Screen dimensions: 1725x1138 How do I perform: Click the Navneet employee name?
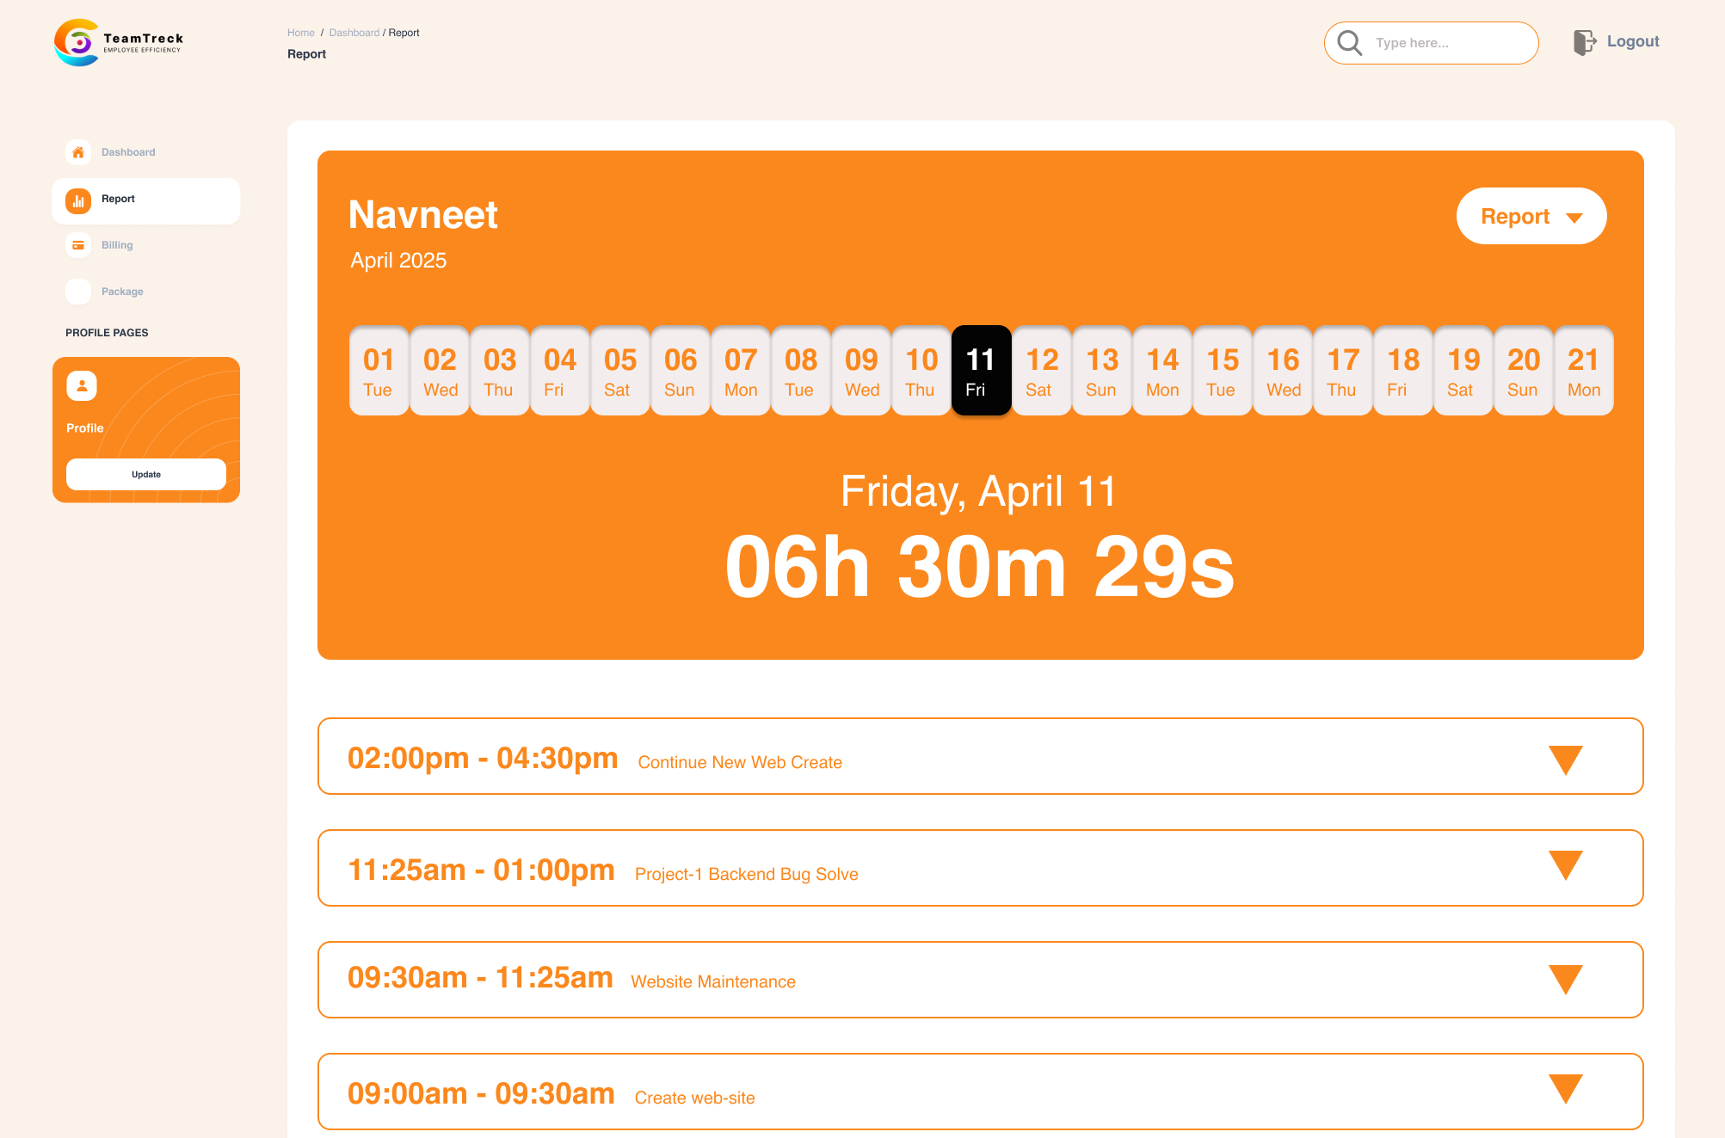click(423, 215)
